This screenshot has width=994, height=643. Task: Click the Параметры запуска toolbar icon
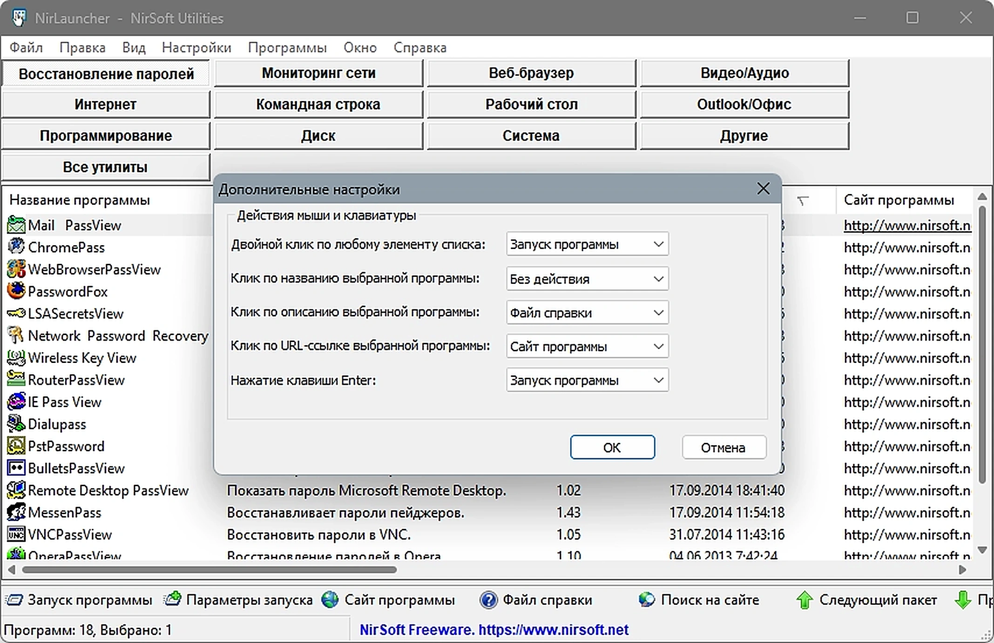[x=172, y=599]
